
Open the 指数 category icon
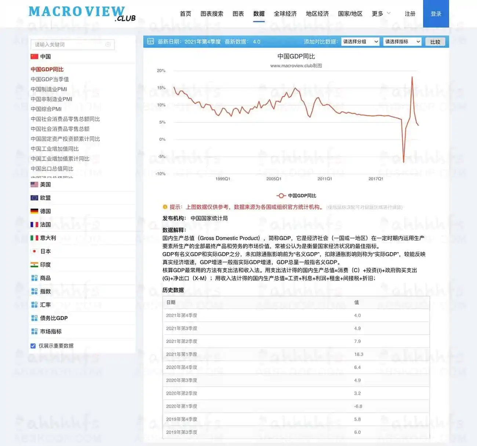pyautogui.click(x=34, y=291)
